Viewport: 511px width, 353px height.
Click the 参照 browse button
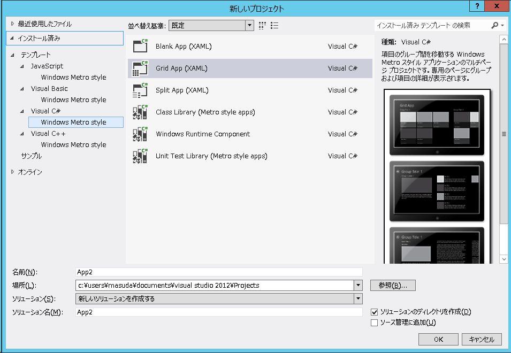coord(393,286)
